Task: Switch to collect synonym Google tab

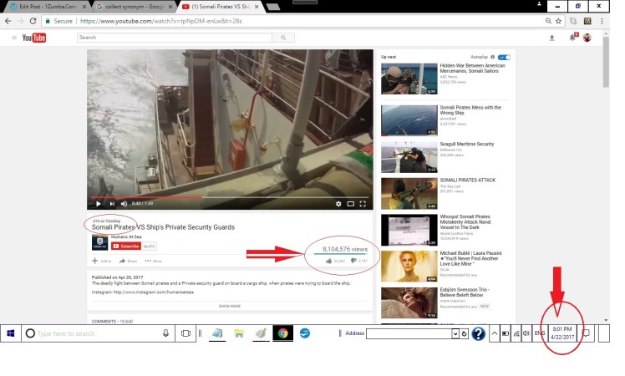Action: 127,6
